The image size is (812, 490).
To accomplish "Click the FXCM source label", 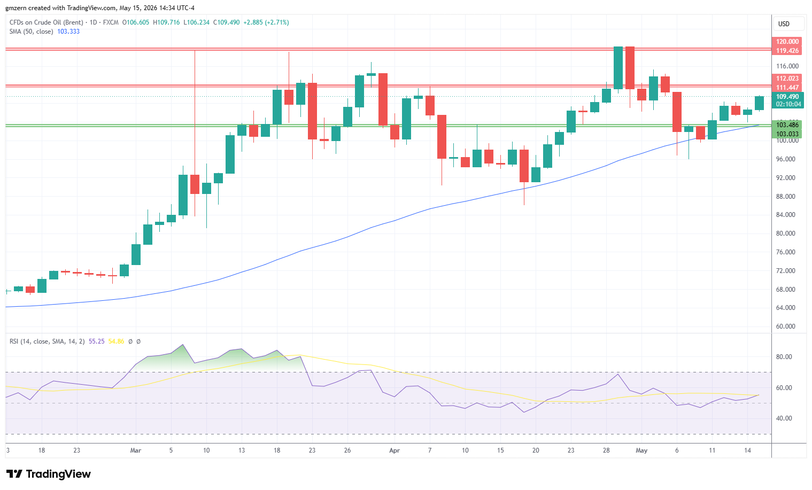I will pyautogui.click(x=111, y=22).
